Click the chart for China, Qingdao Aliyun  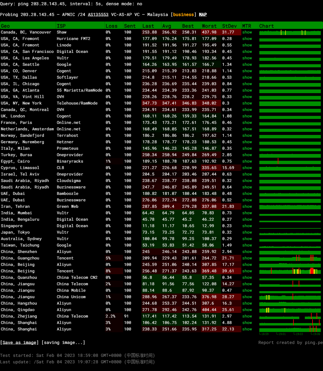[x=290, y=310]
